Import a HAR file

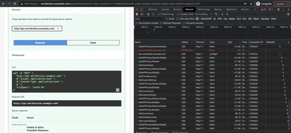pos(222,14)
